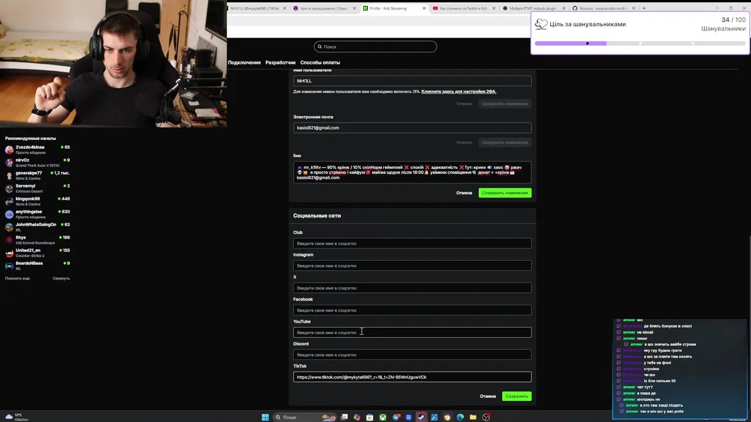Viewport: 751px width, 422px height.
Task: Click the Instagram social network field
Action: point(412,266)
